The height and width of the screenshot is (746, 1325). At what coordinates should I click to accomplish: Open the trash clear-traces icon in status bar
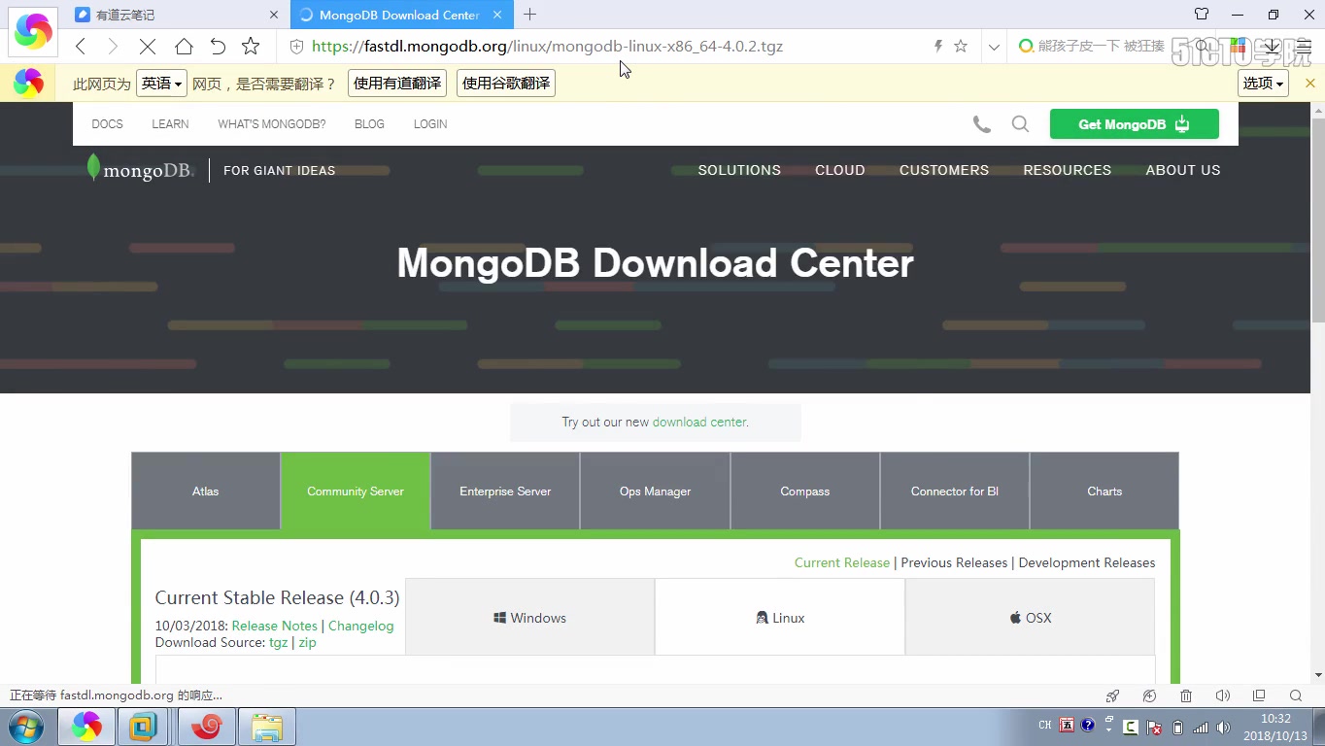[1185, 695]
